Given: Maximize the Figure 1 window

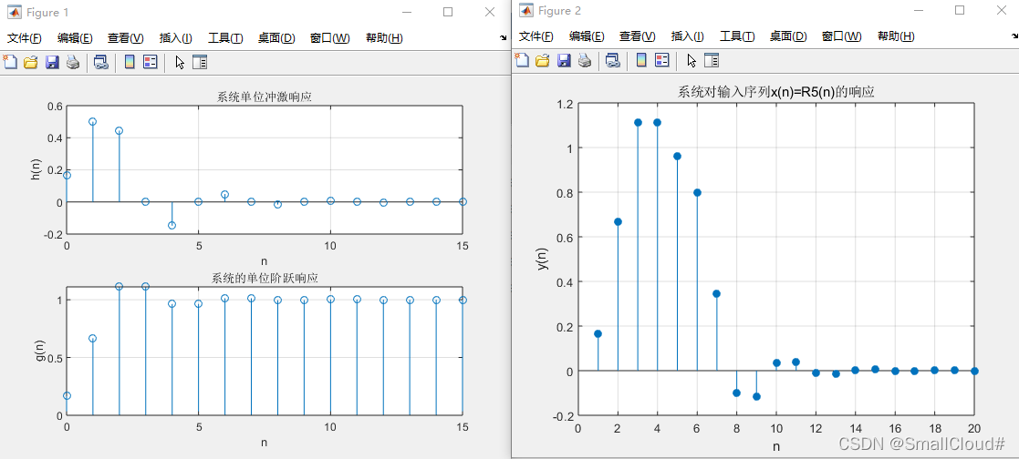Looking at the screenshot, I should pos(448,12).
